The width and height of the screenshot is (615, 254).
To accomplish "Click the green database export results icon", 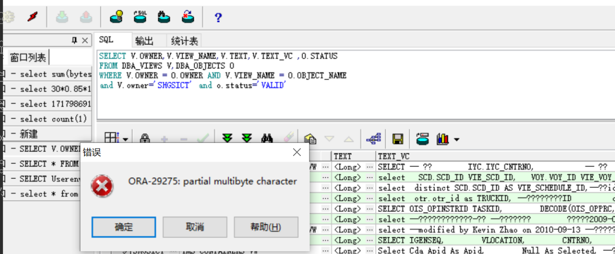I will coord(422,139).
